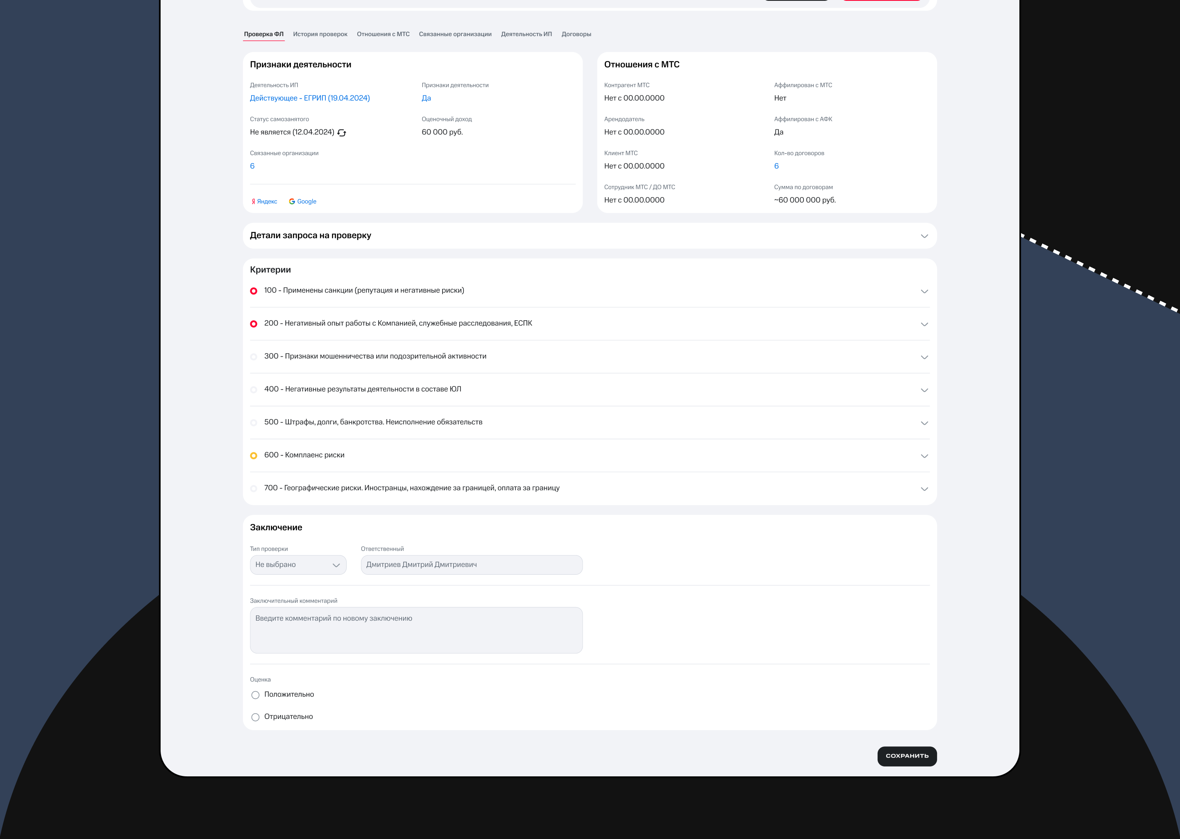Expand Детали запроса на проверку section
The width and height of the screenshot is (1180, 839).
[924, 236]
